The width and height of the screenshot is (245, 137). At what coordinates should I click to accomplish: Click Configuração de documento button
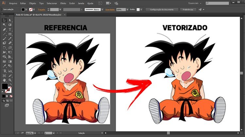(162, 10)
